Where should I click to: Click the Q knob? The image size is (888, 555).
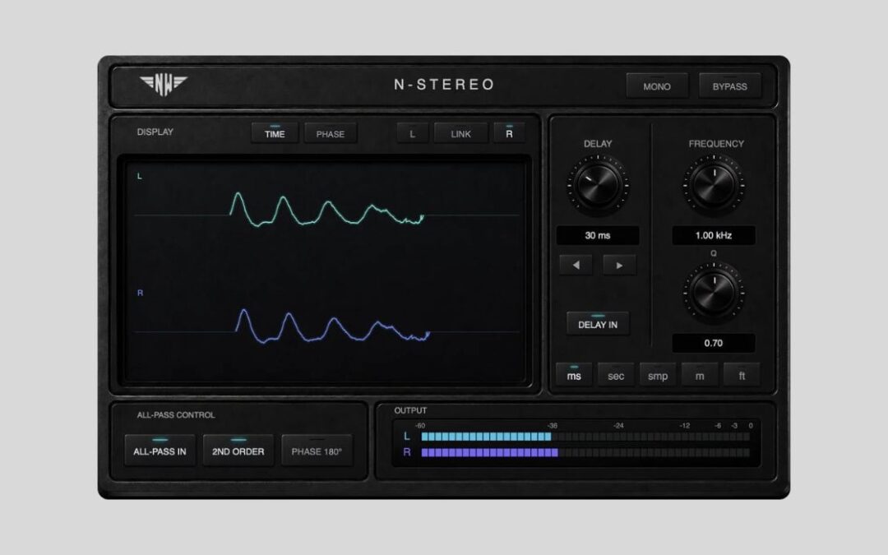tap(714, 292)
